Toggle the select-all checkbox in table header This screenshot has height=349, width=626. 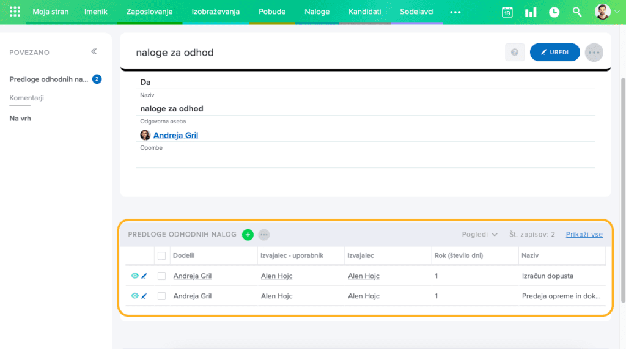click(162, 255)
